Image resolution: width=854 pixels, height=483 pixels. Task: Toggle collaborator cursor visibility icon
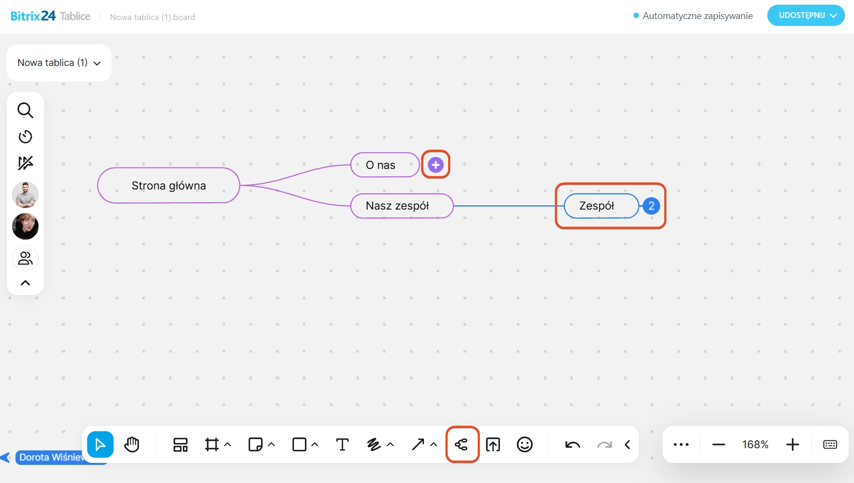point(25,163)
